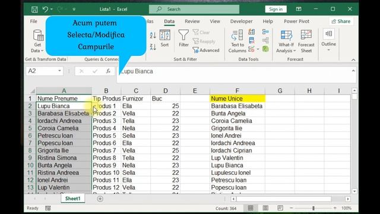380x214 pixels.
Task: Click Text to Columns icon
Action: [237, 41]
